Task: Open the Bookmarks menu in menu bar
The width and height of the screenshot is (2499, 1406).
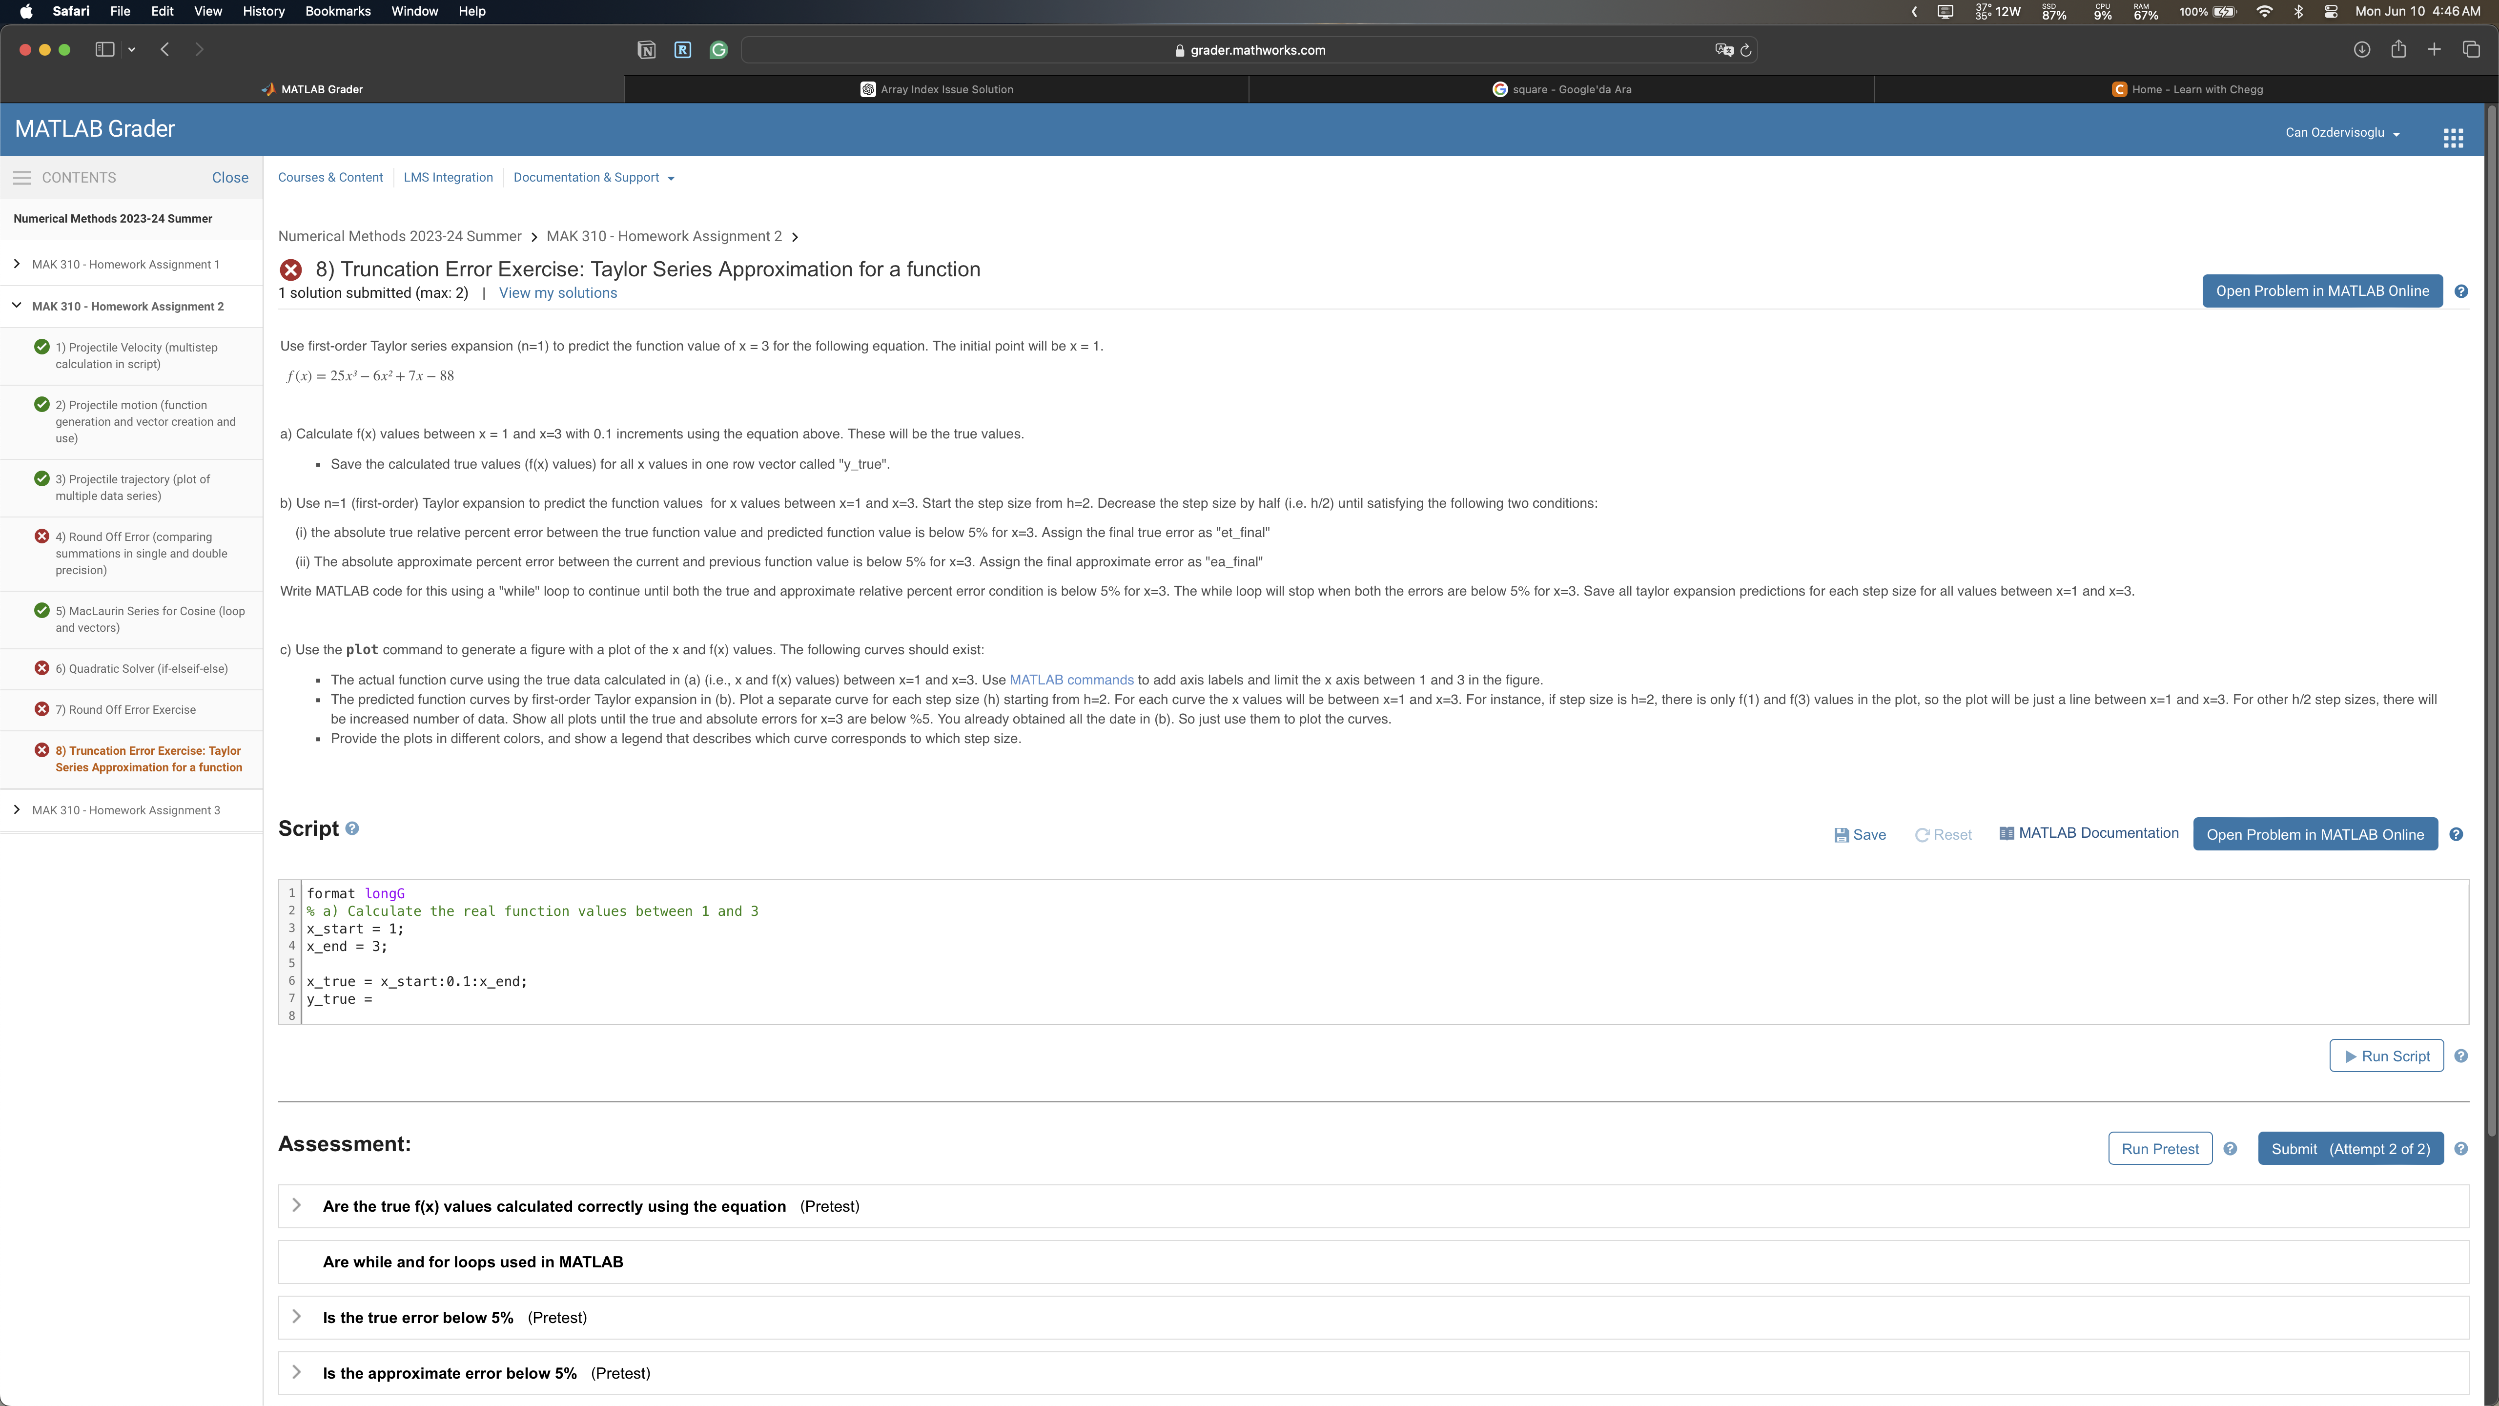Action: click(338, 11)
